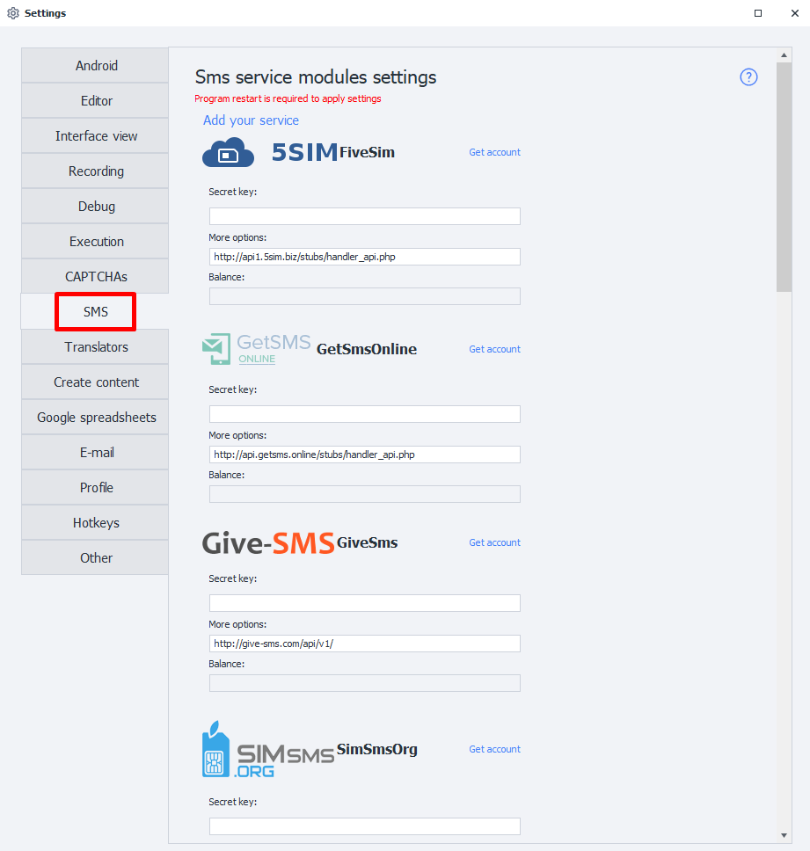Go to the Google spreadsheets tab
Screen dimensions: 810x851
coord(96,418)
